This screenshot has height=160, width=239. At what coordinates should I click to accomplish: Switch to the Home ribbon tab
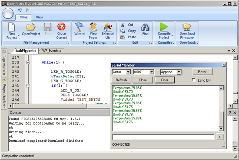(x=23, y=17)
